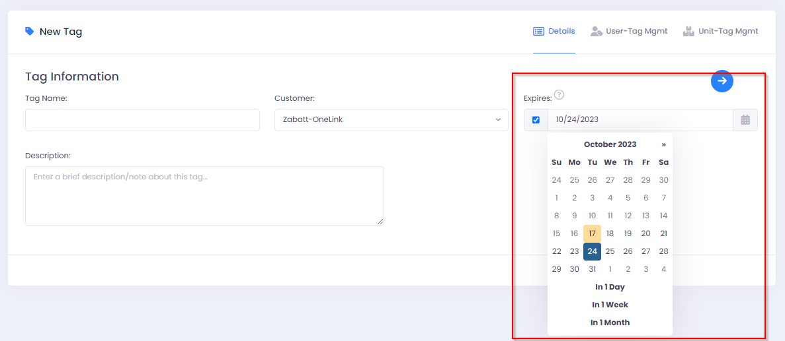
Task: Select the In 1 Month shortcut
Action: click(x=610, y=323)
